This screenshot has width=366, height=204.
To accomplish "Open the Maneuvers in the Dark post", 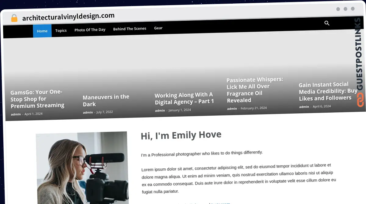I will pyautogui.click(x=106, y=100).
